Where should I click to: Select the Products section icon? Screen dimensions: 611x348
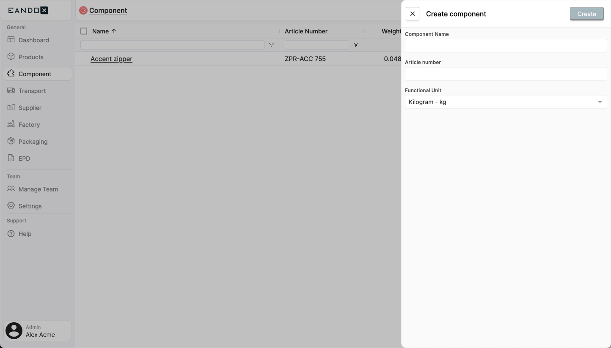pyautogui.click(x=11, y=57)
